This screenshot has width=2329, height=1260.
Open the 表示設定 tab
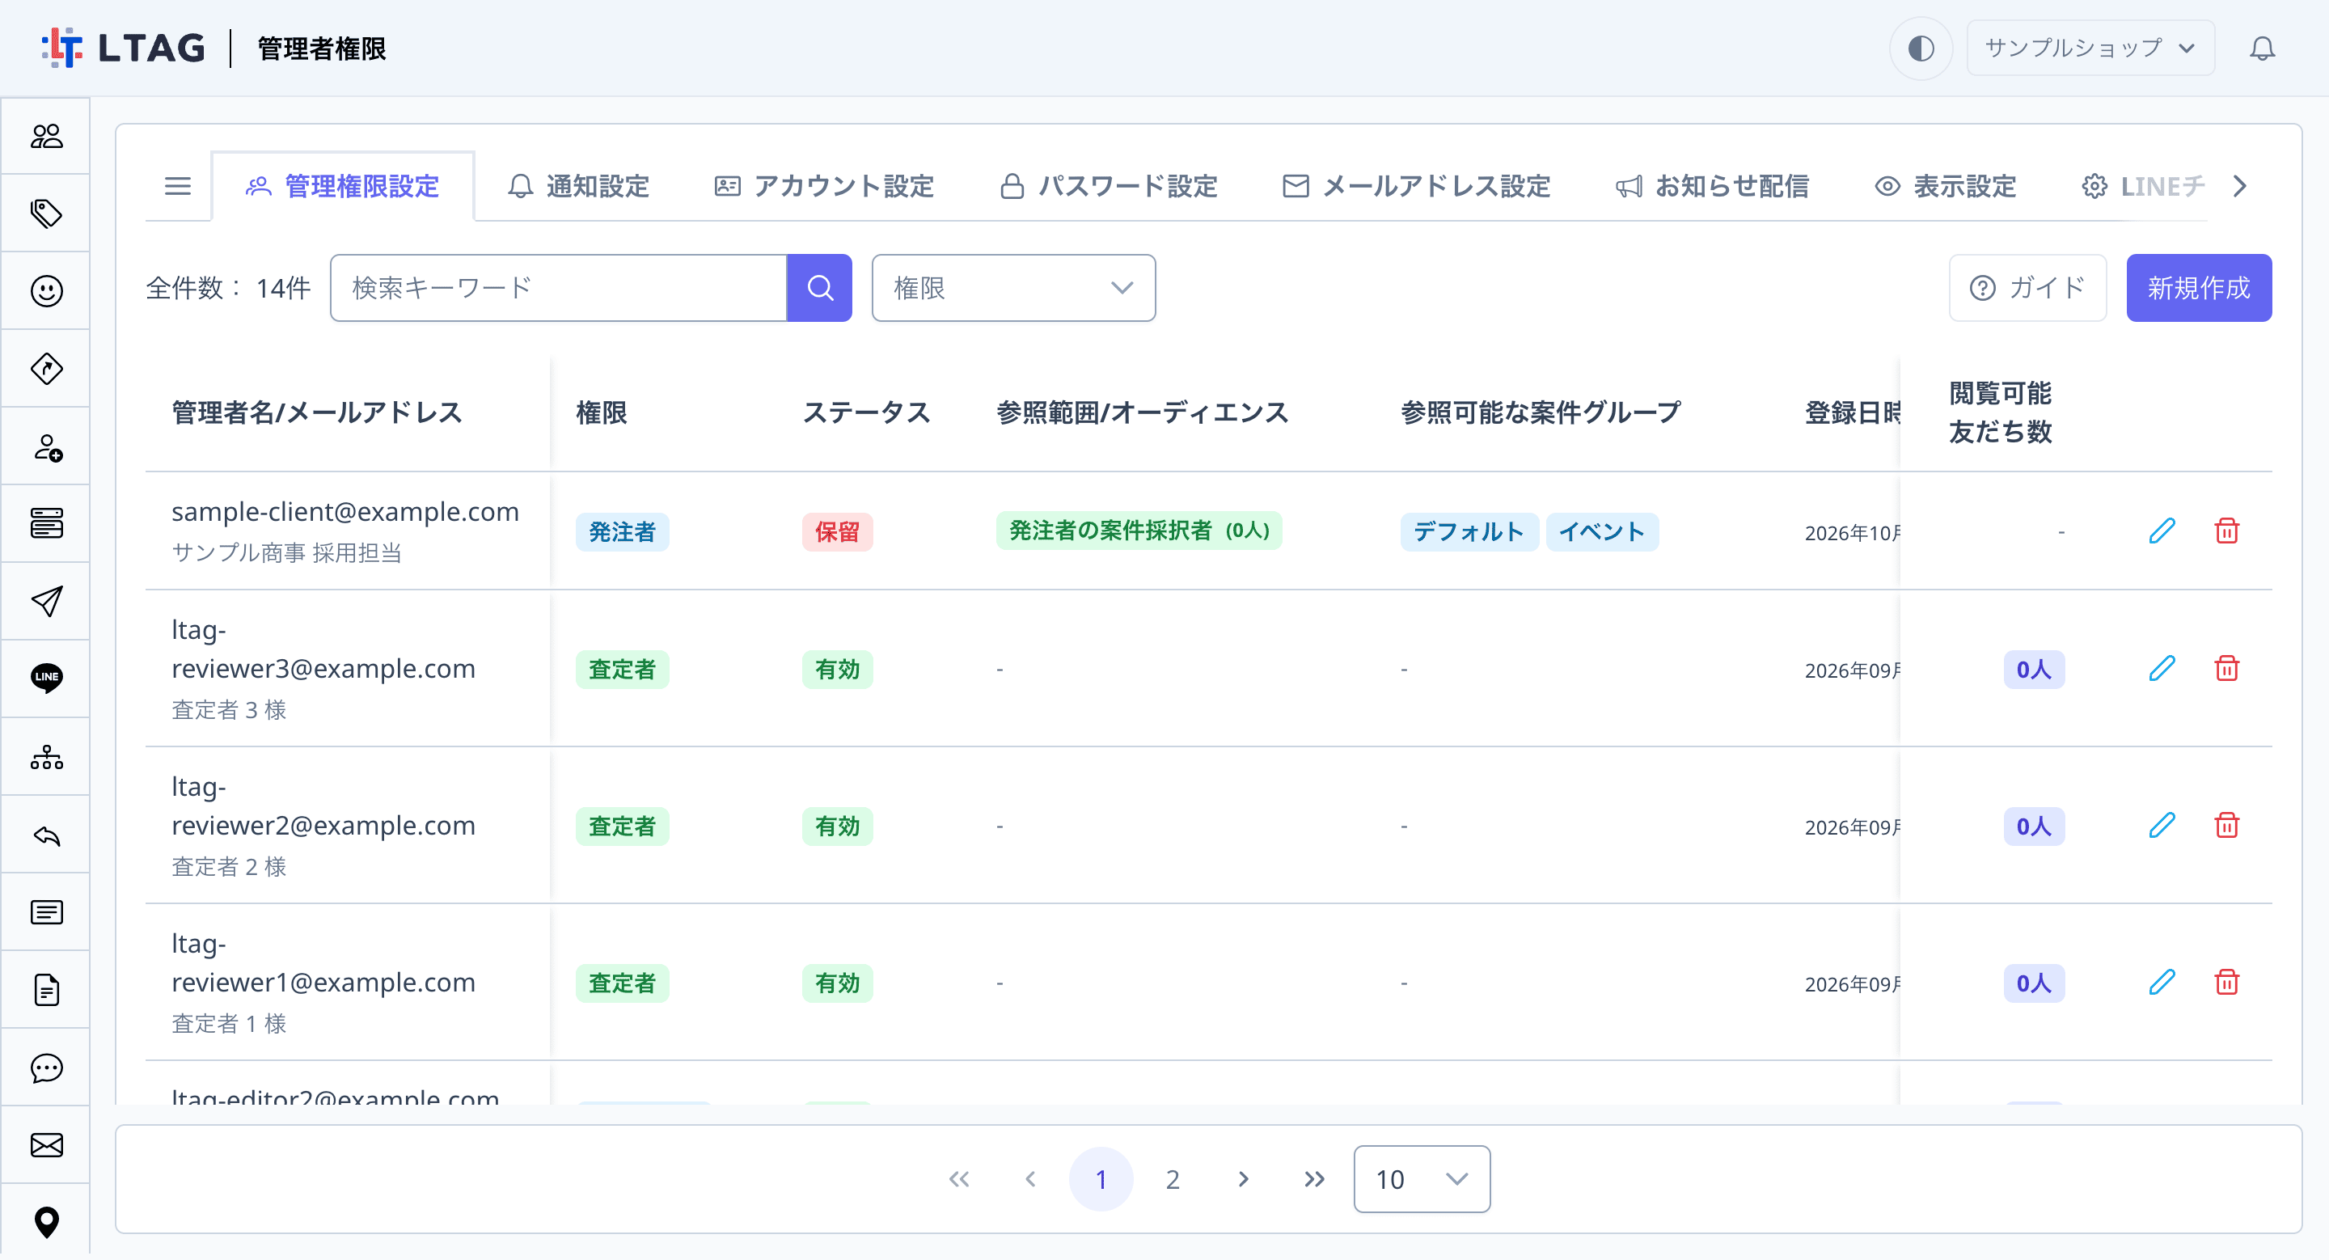1946,186
